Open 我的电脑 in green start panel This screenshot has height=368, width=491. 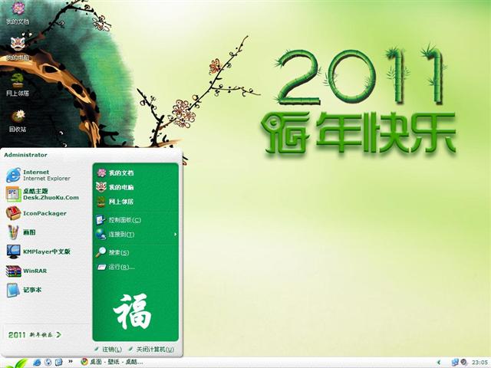click(x=115, y=187)
